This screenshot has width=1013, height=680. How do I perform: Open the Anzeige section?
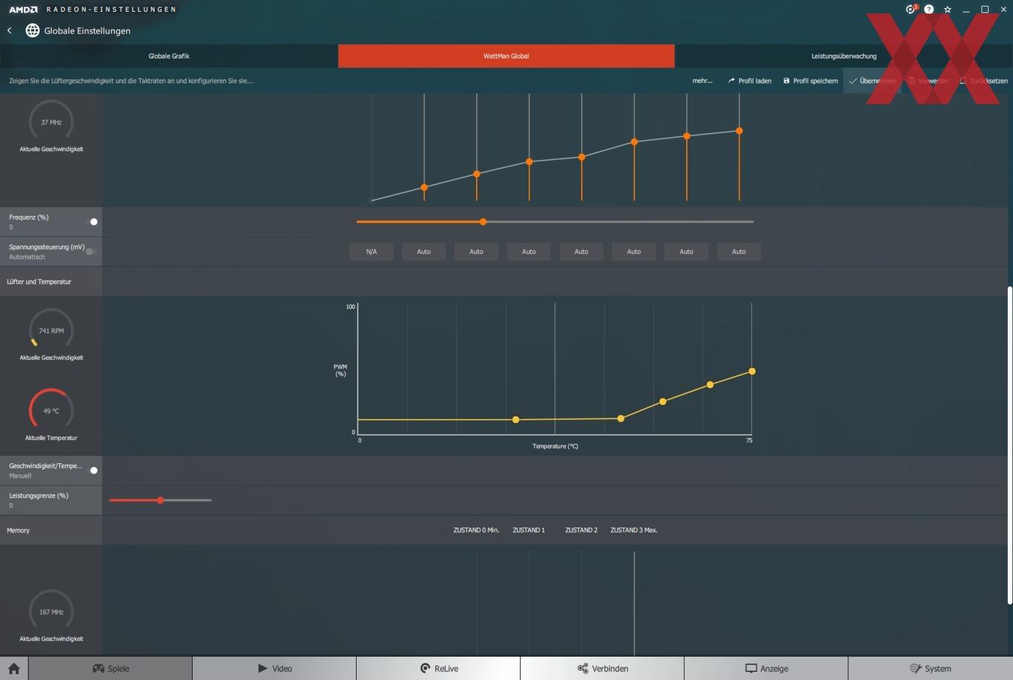click(766, 668)
